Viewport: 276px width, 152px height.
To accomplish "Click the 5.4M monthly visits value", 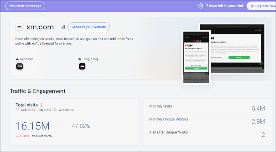I will point(258,108).
